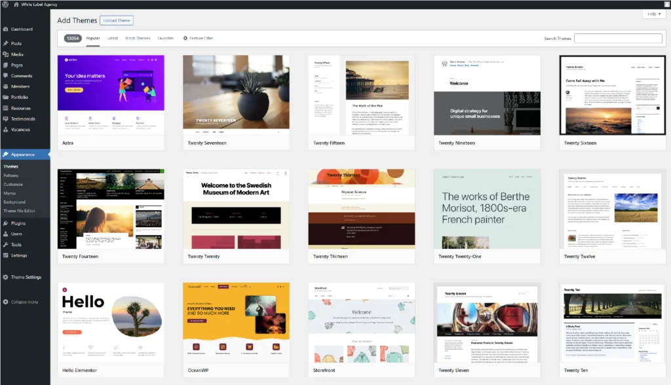Click the home icon beside White Label Agency
The height and width of the screenshot is (385, 671).
[x=16, y=5]
